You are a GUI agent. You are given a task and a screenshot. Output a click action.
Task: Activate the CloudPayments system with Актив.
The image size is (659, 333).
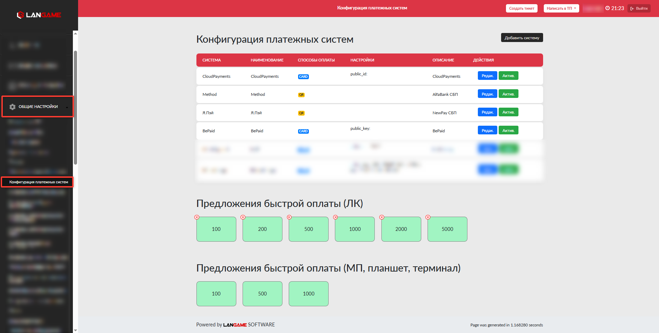(508, 76)
